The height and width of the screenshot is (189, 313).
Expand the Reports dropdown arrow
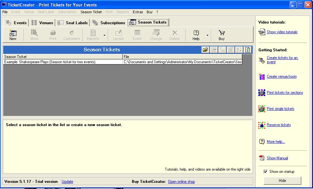(104, 35)
